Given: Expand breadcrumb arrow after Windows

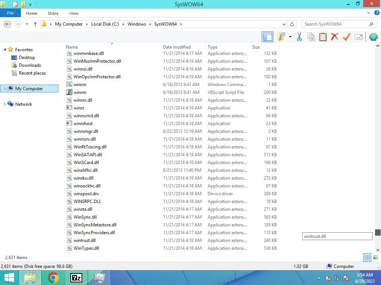Looking at the screenshot, I should click(150, 24).
